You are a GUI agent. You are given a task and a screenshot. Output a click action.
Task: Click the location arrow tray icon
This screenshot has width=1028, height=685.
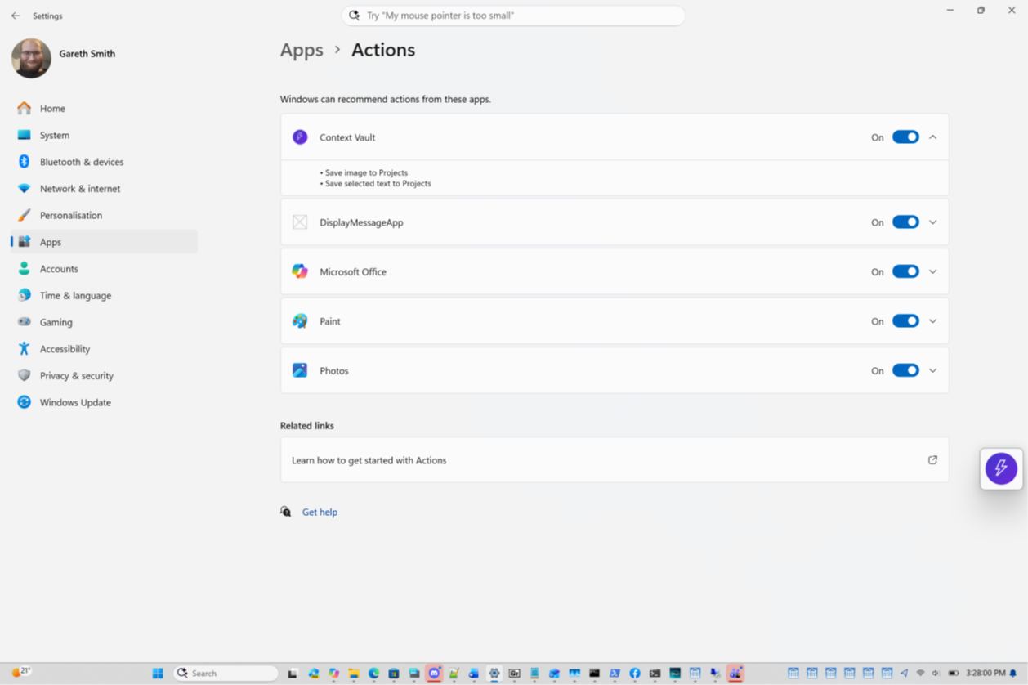point(905,673)
